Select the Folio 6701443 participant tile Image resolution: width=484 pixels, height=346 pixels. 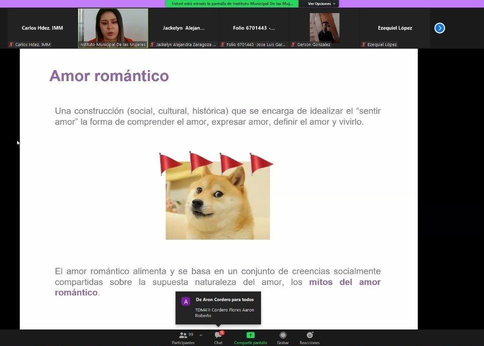[254, 28]
